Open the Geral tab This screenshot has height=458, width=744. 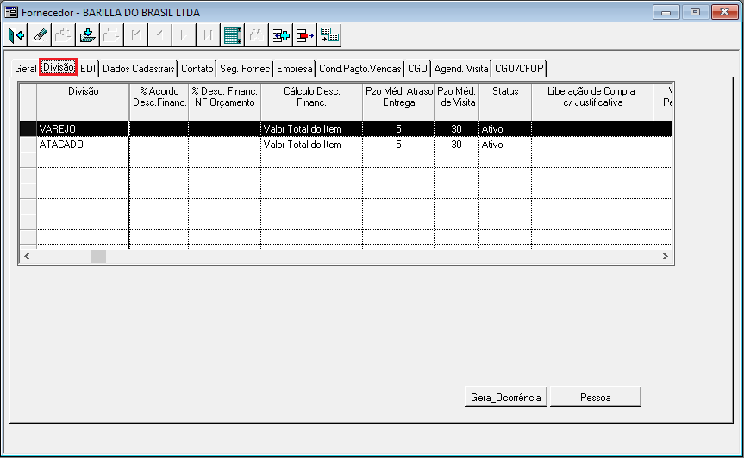(26, 69)
